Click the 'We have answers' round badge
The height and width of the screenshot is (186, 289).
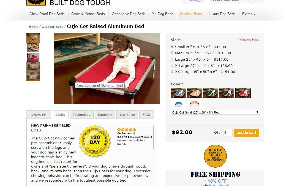215,156
